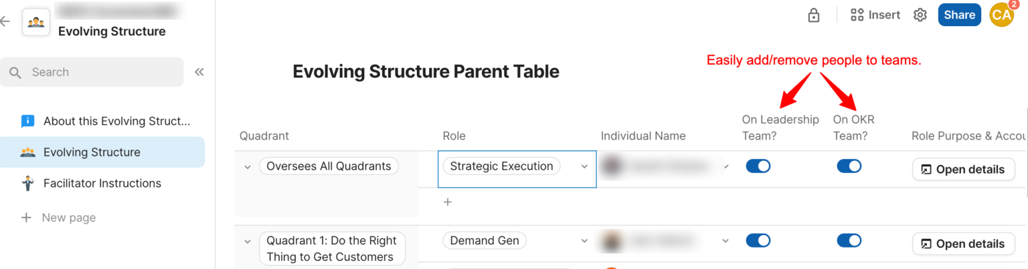Click the lock icon in top bar

814,15
